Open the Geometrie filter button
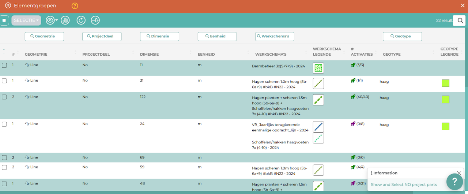The width and height of the screenshot is (468, 194). click(44, 36)
